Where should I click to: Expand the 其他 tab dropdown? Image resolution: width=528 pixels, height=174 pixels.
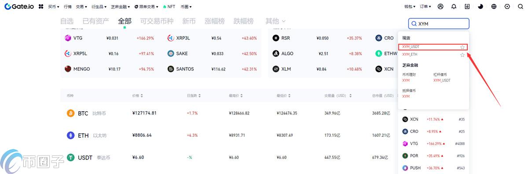click(x=275, y=21)
